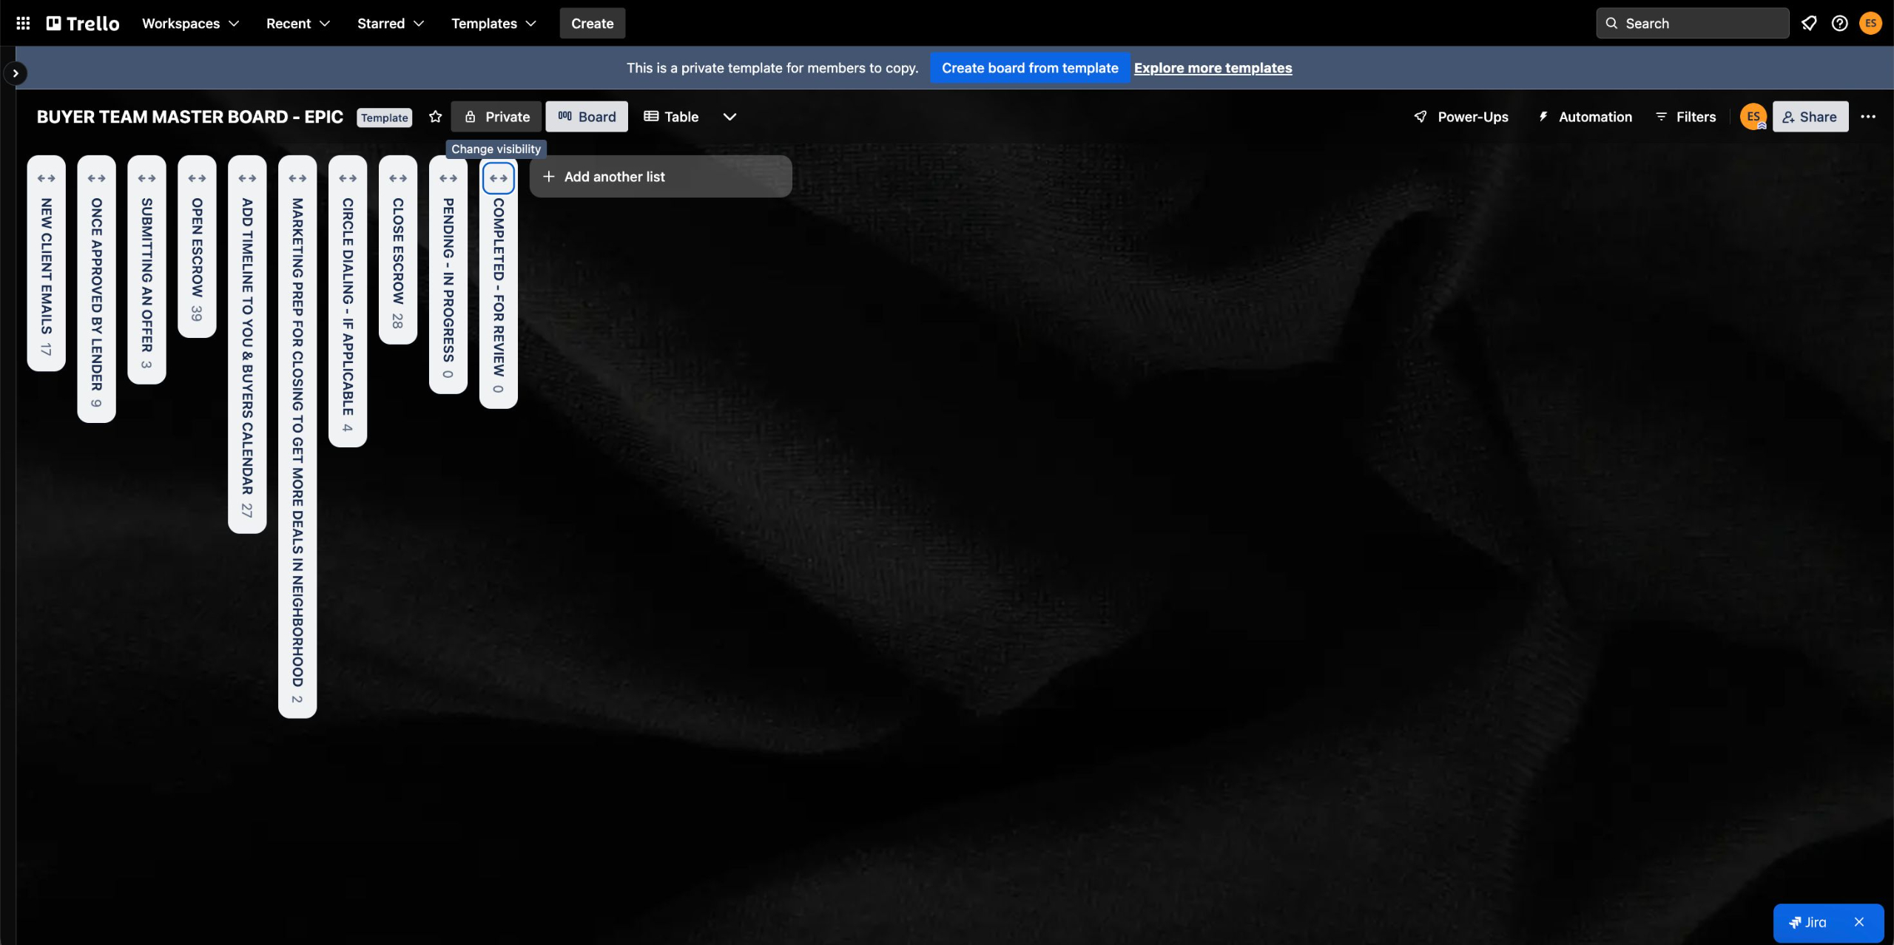Screen dimensions: 1894x945
Task: Open the board's three-dot menu
Action: coord(1868,117)
